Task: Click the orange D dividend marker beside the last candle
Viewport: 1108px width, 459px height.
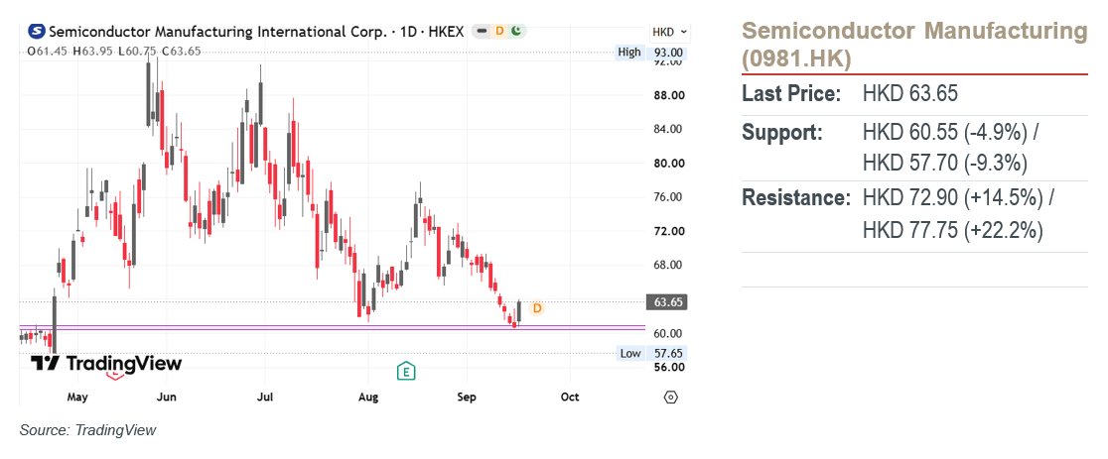Action: tap(537, 308)
